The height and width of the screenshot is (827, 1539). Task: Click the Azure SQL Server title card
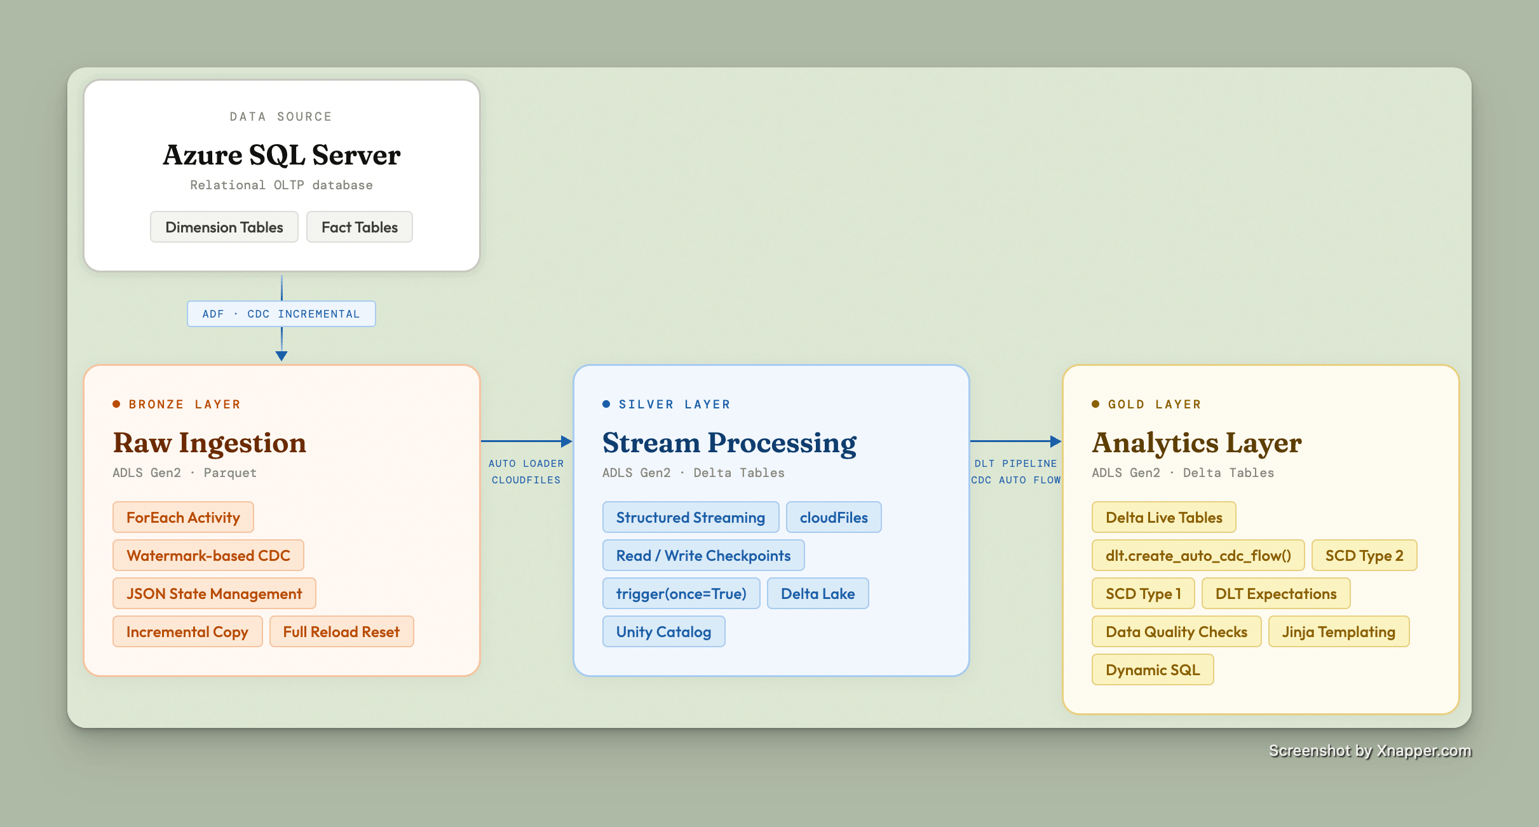[281, 154]
